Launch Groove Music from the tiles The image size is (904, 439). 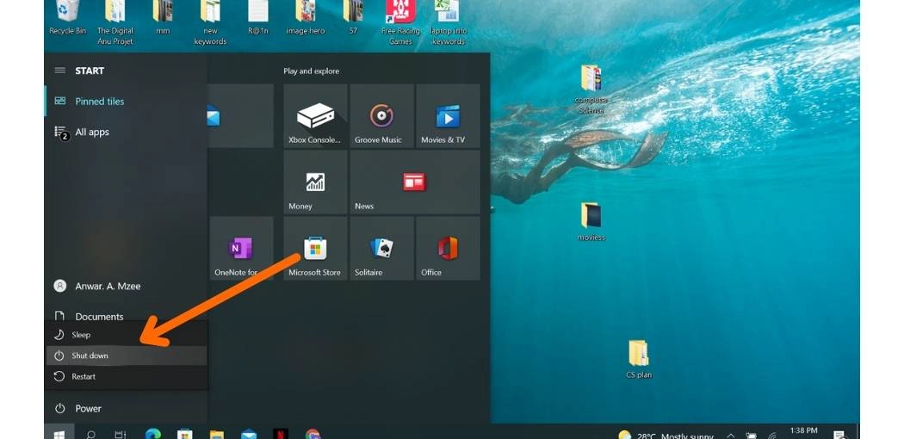click(x=381, y=116)
